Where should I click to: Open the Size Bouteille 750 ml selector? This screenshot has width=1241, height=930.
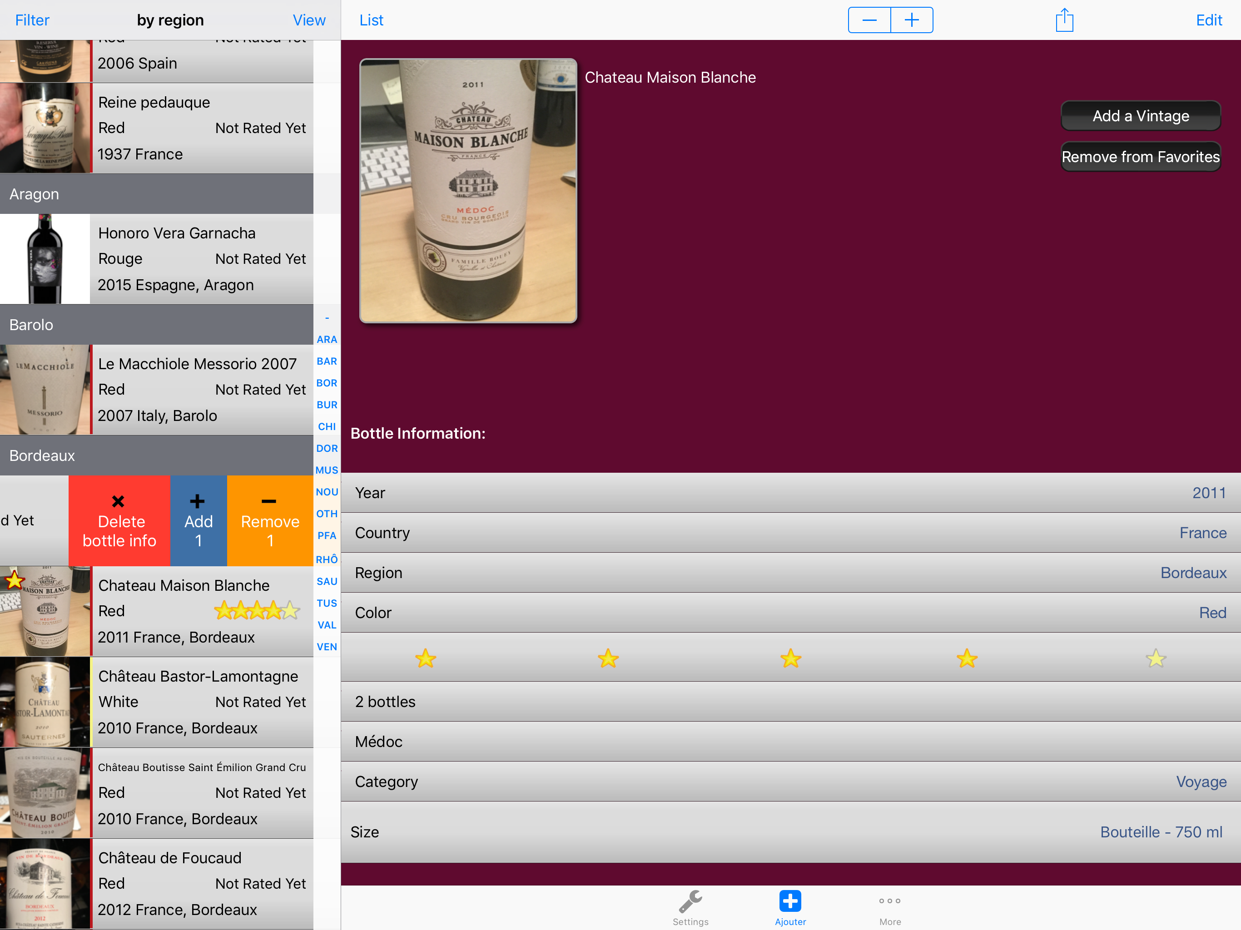pyautogui.click(x=790, y=832)
